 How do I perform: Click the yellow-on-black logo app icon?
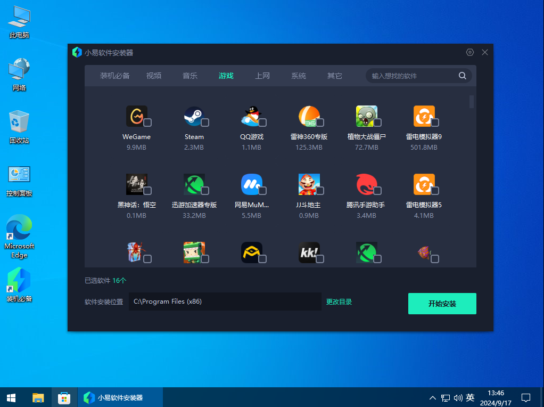252,253
